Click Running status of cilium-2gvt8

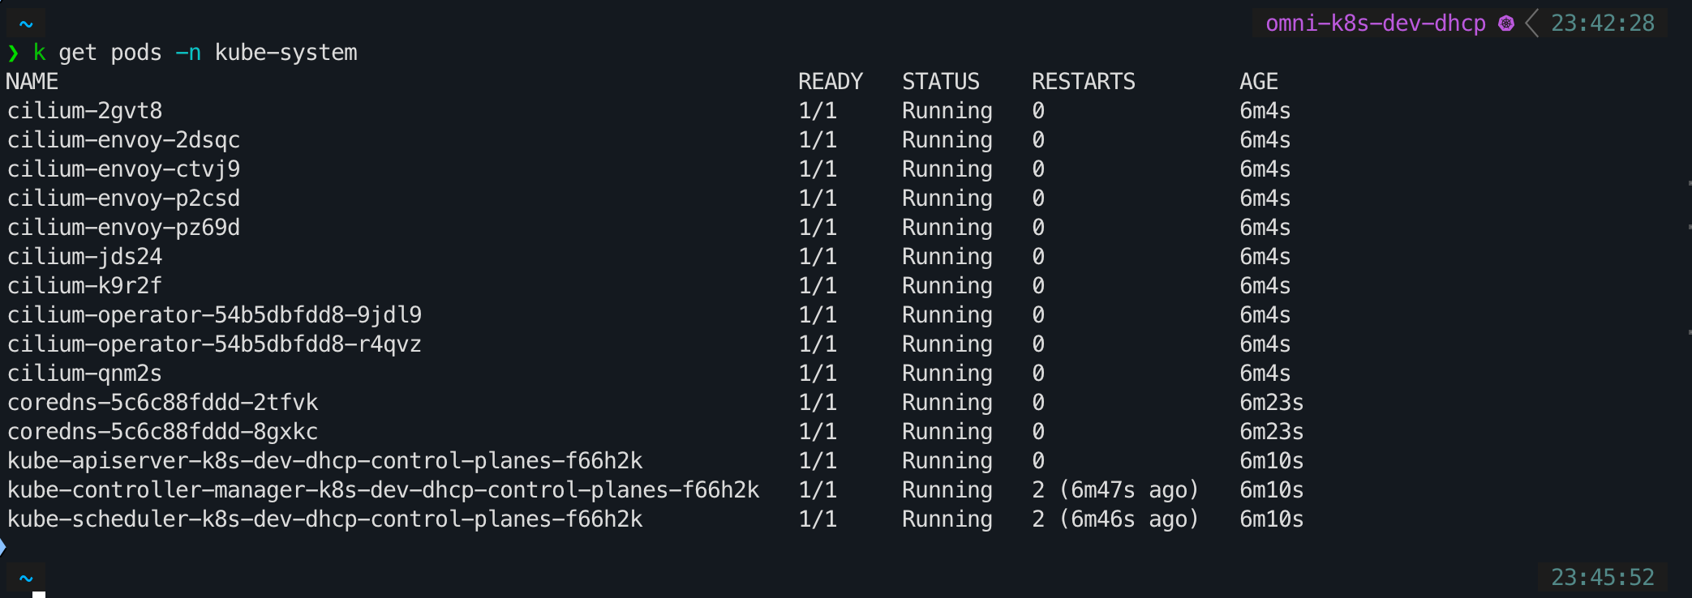(x=947, y=111)
